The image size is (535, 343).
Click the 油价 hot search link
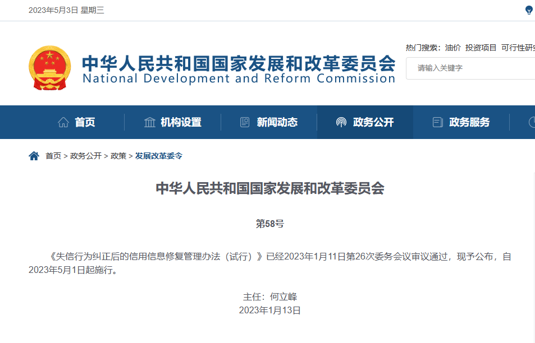pos(452,48)
